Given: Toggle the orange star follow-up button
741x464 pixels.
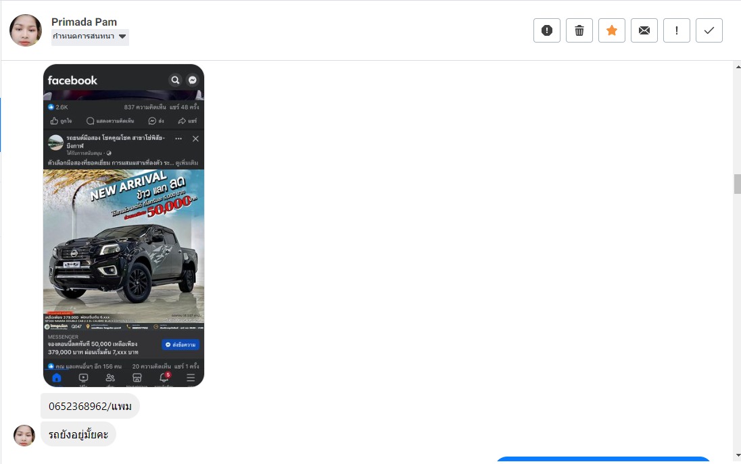Looking at the screenshot, I should 611,30.
